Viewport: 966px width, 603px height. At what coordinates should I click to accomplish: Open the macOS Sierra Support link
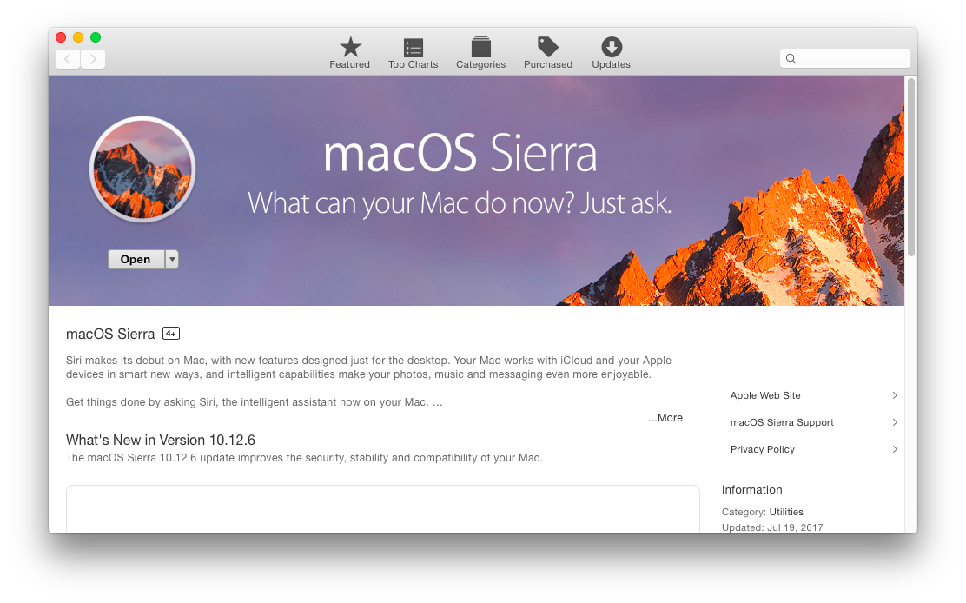782,422
